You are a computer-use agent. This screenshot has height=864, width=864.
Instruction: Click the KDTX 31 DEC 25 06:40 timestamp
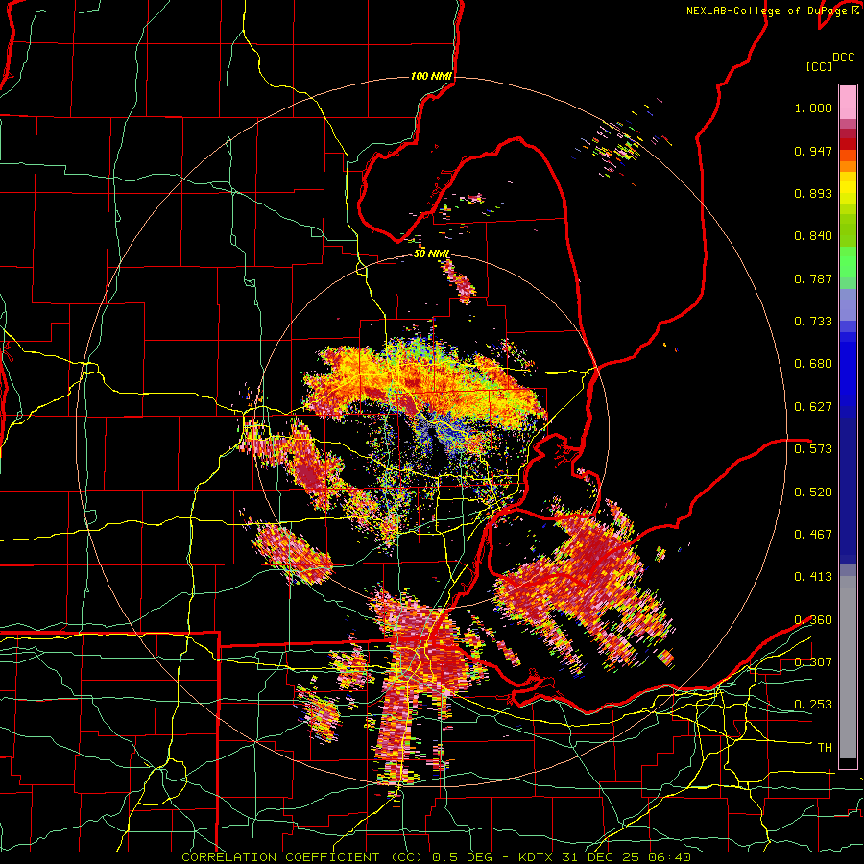click(x=605, y=857)
